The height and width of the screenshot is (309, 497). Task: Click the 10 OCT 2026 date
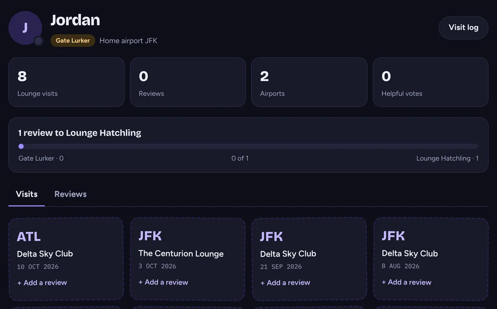(38, 267)
